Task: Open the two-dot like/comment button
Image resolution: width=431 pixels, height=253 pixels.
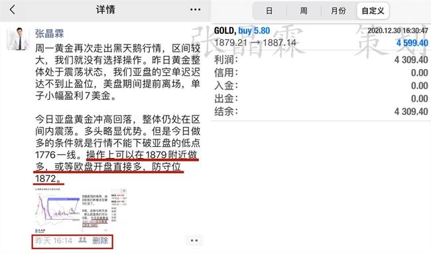Action: tap(194, 240)
